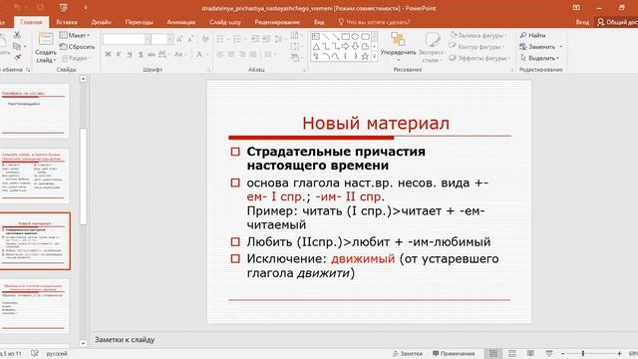Start Slide Show from status bar icon
The width and height of the screenshot is (638, 359).
[x=549, y=353]
